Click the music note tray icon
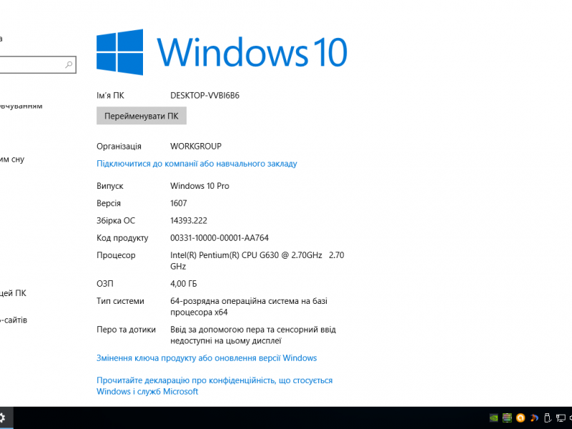This screenshot has width=572, height=429. click(x=534, y=418)
